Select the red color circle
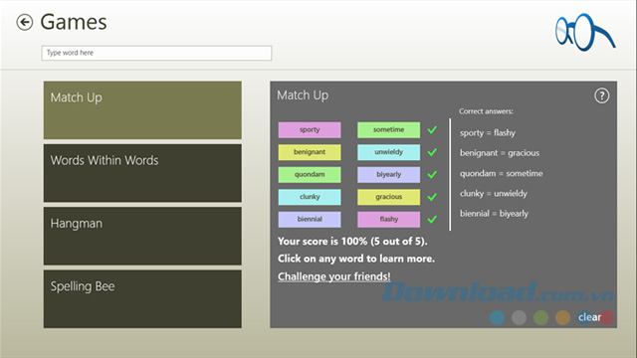Image resolution: width=637 pixels, height=358 pixels. pyautogui.click(x=607, y=317)
